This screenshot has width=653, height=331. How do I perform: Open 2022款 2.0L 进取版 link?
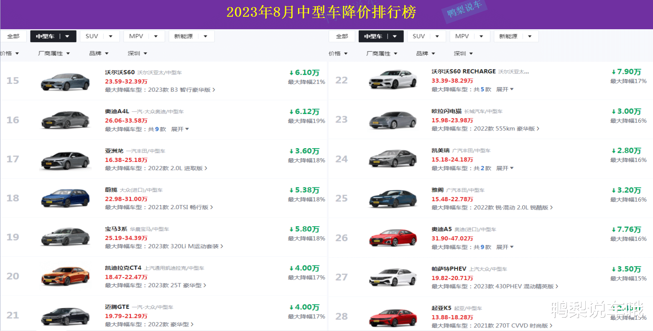(178, 168)
